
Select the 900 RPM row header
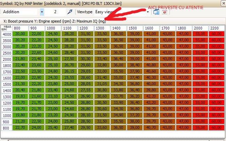[6, 122]
